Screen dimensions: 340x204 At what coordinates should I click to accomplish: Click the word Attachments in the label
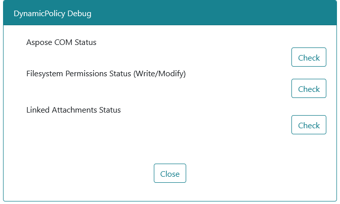point(74,110)
